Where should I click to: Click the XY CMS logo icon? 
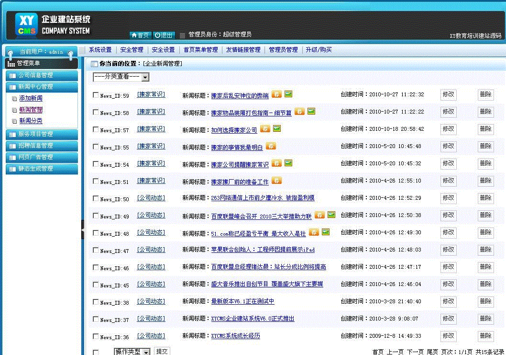(26, 24)
